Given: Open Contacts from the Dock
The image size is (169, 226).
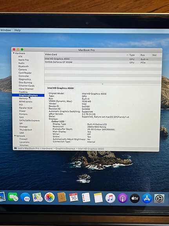Looking at the screenshot, I should (62, 197).
